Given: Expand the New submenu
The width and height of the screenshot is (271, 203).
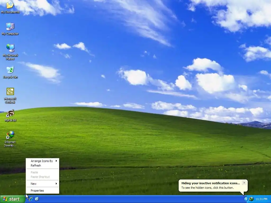Looking at the screenshot, I should [43, 184].
